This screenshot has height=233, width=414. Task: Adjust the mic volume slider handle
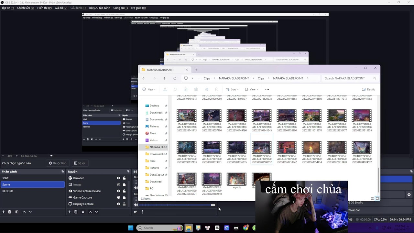pos(213,205)
